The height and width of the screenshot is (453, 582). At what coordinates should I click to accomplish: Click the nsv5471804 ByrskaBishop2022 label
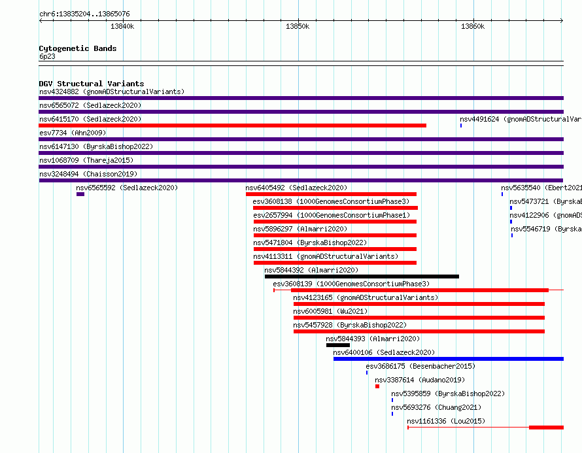(x=310, y=243)
